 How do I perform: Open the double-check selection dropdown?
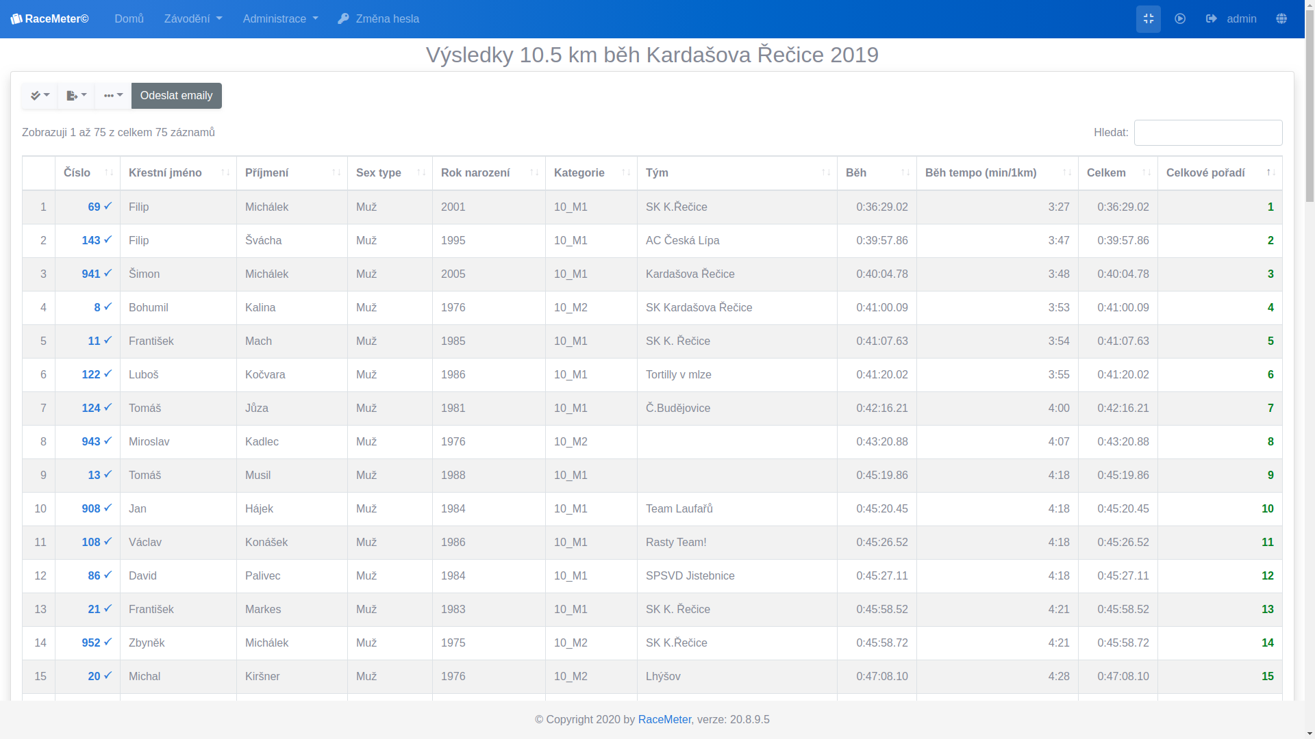[x=40, y=96]
